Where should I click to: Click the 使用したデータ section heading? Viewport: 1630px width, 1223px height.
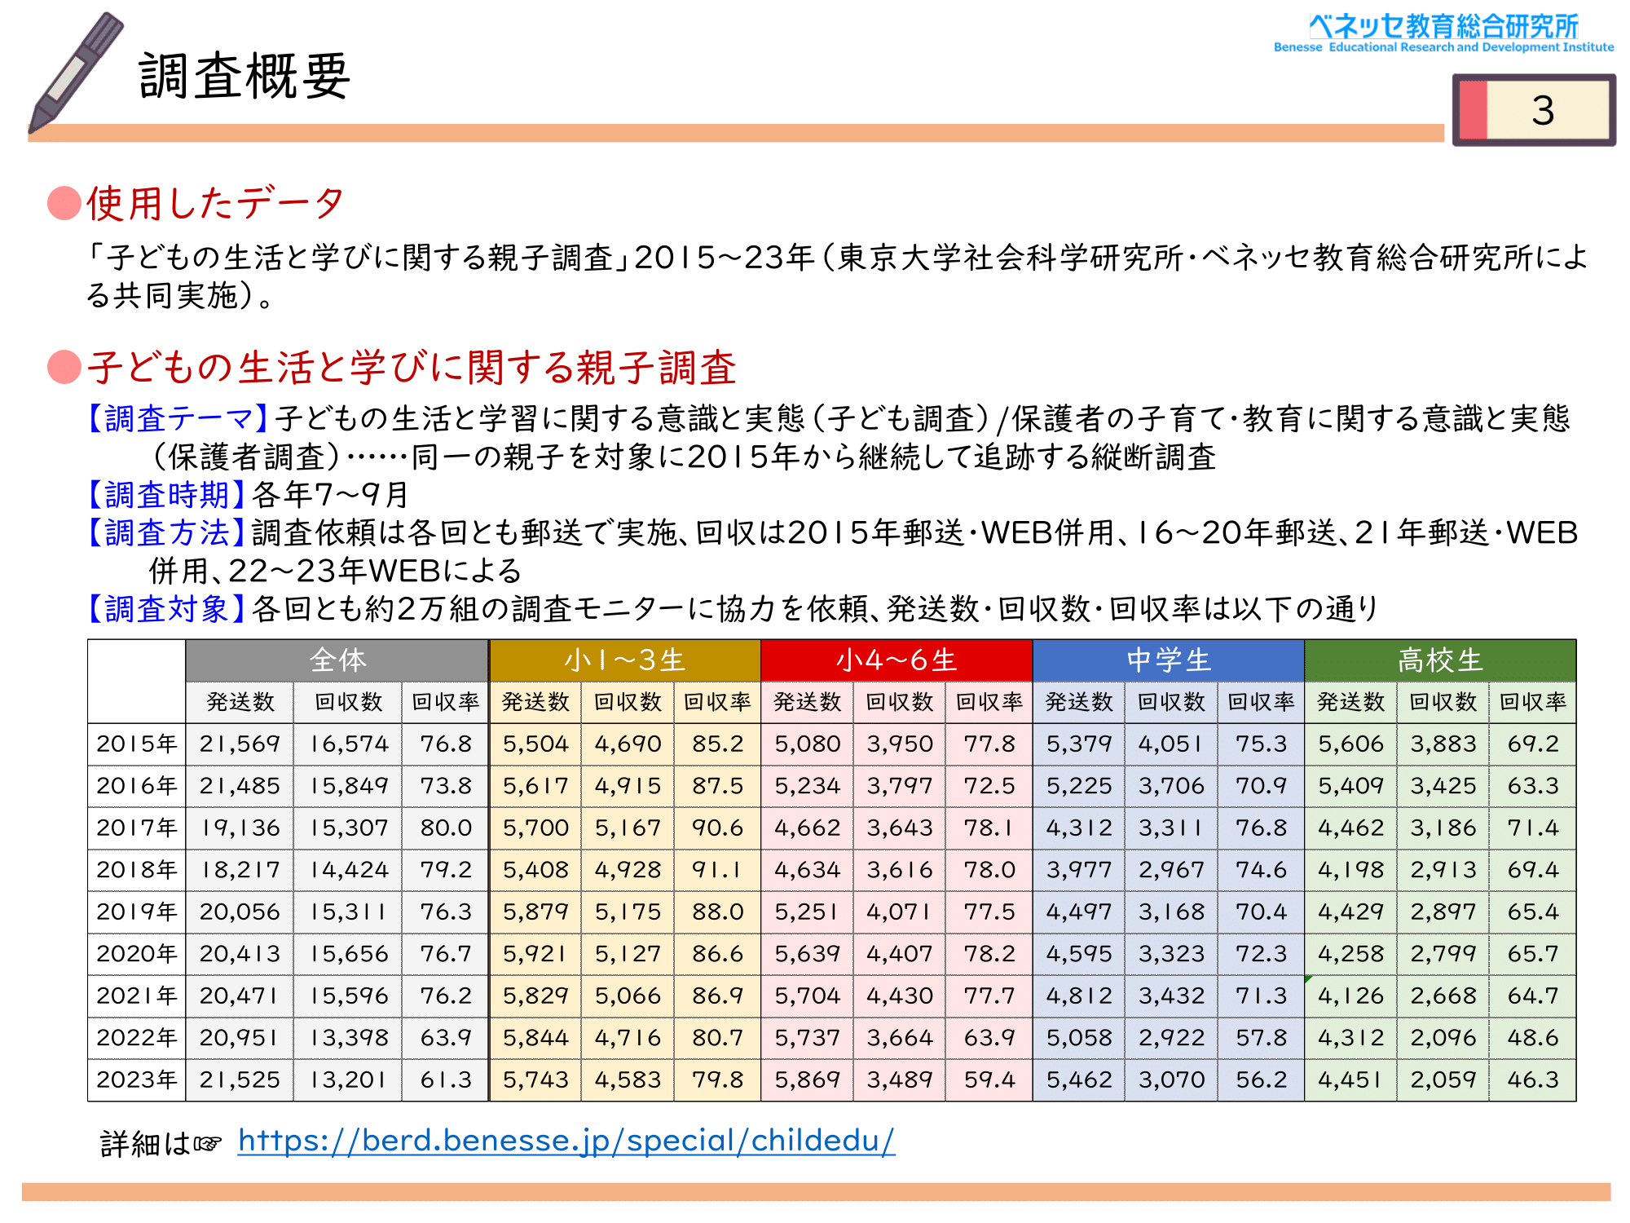215,203
